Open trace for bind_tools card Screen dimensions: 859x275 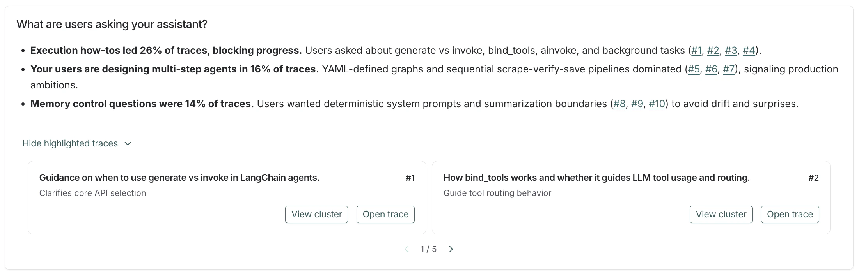pos(790,215)
